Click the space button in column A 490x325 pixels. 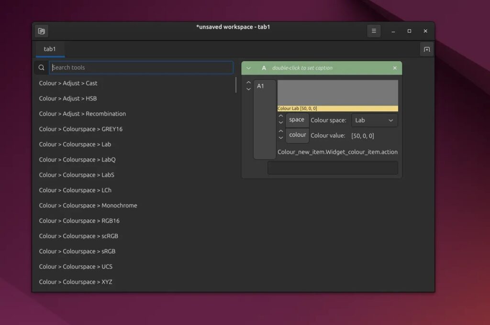297,120
